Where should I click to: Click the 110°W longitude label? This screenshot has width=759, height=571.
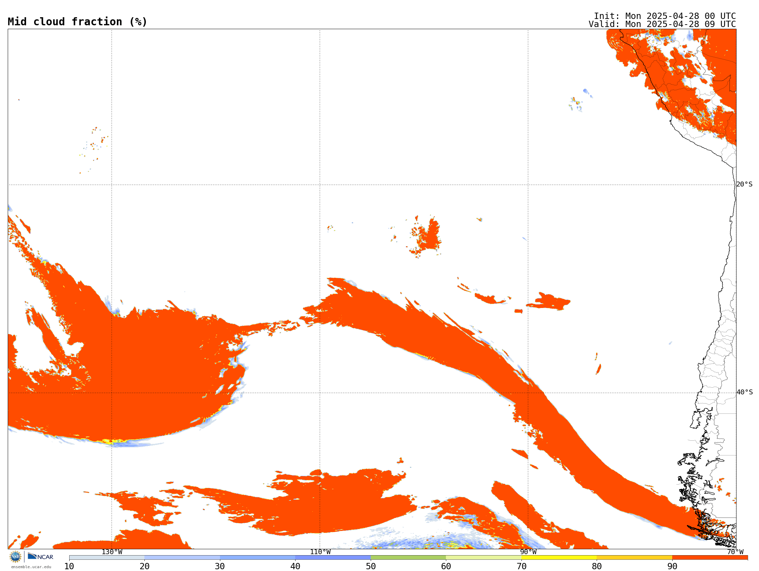coord(320,552)
